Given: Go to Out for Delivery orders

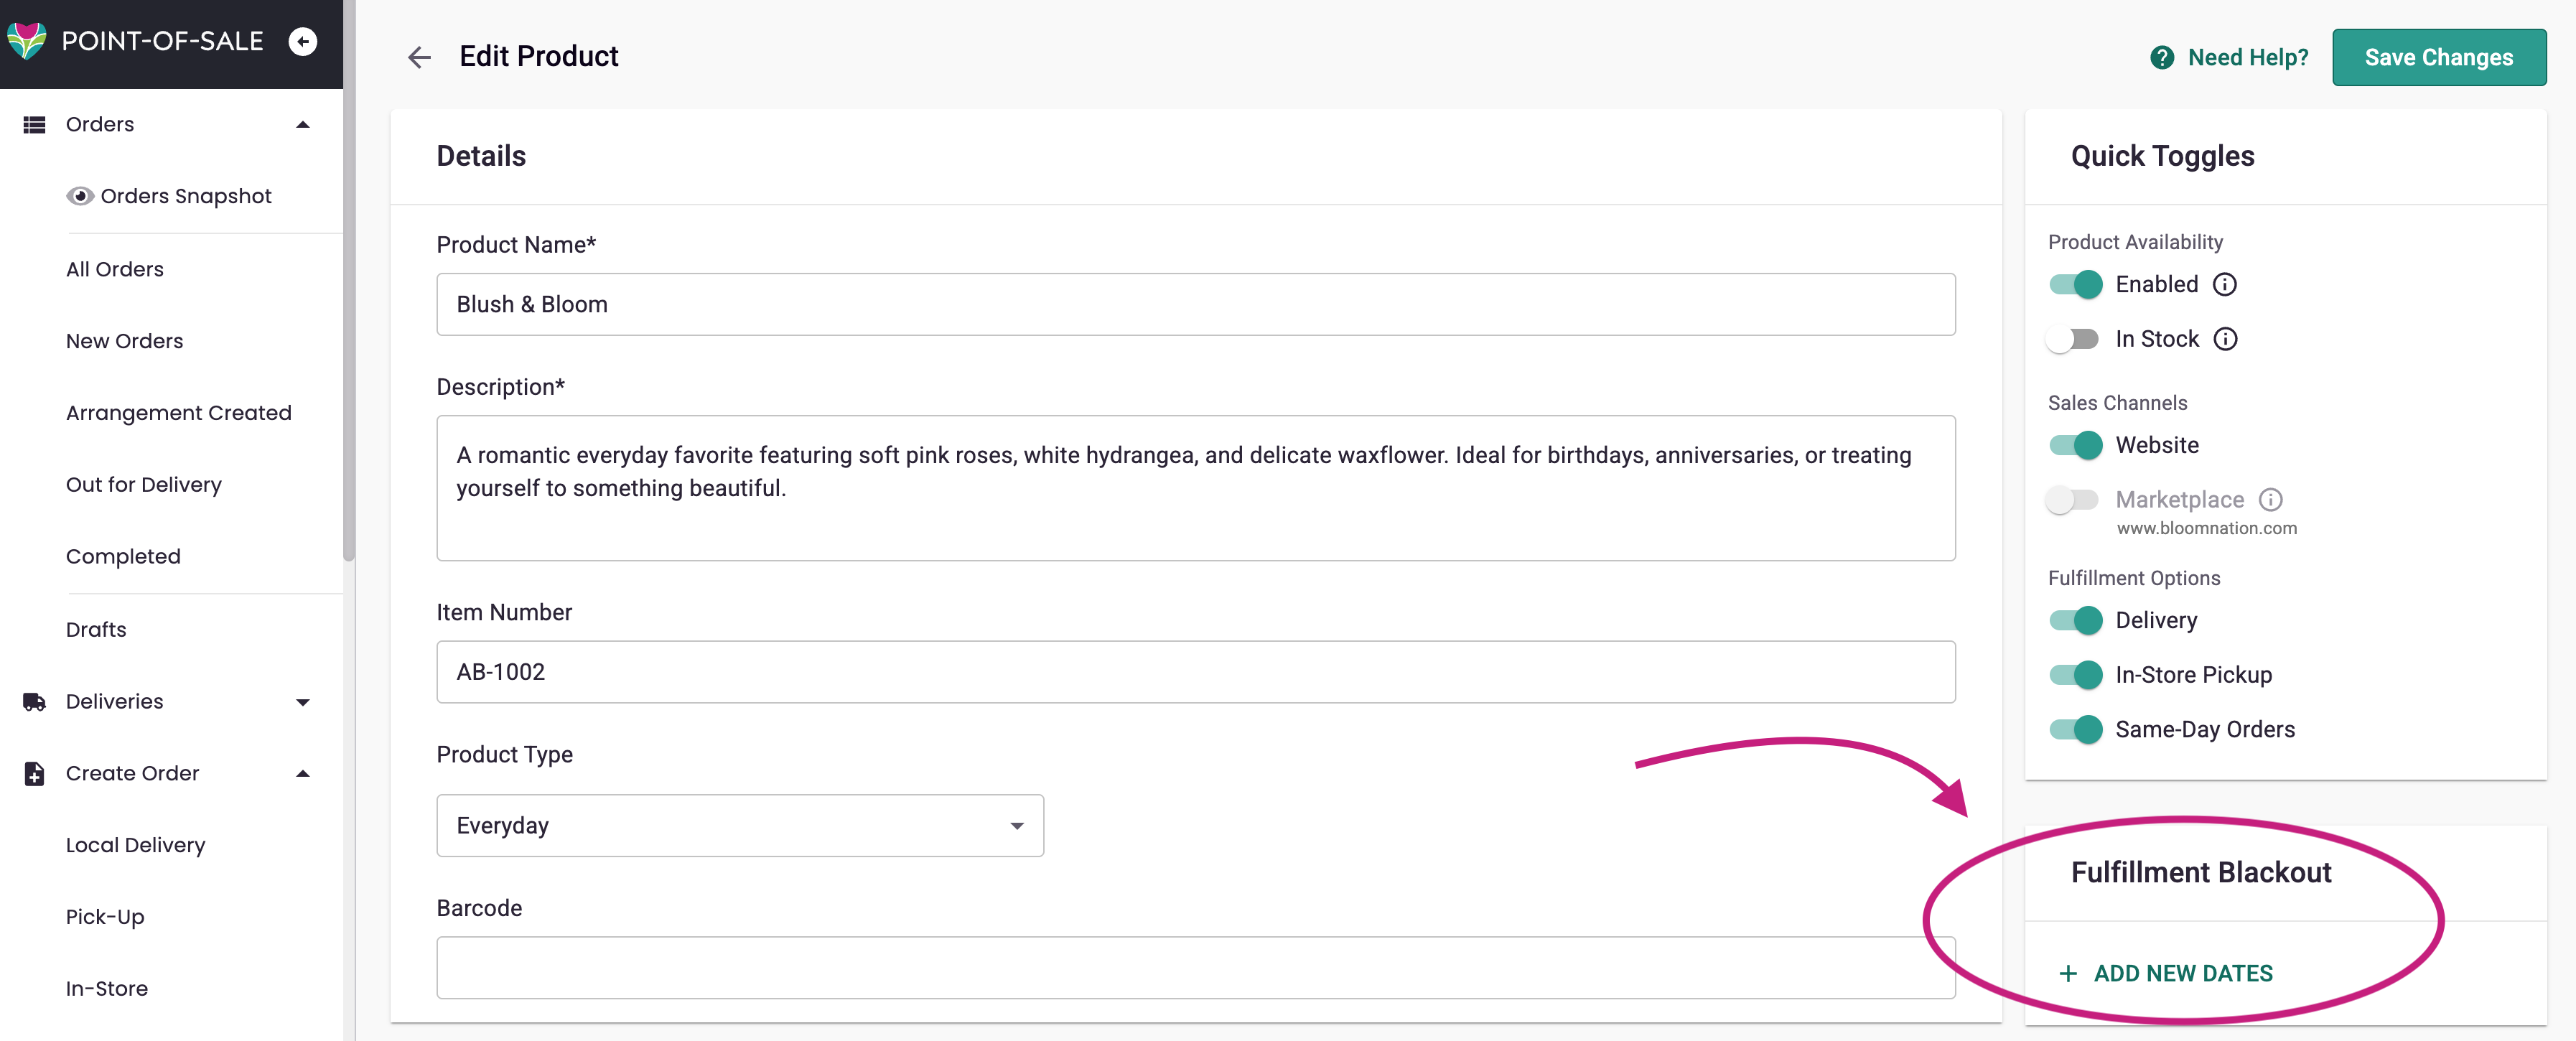Looking at the screenshot, I should click(143, 485).
